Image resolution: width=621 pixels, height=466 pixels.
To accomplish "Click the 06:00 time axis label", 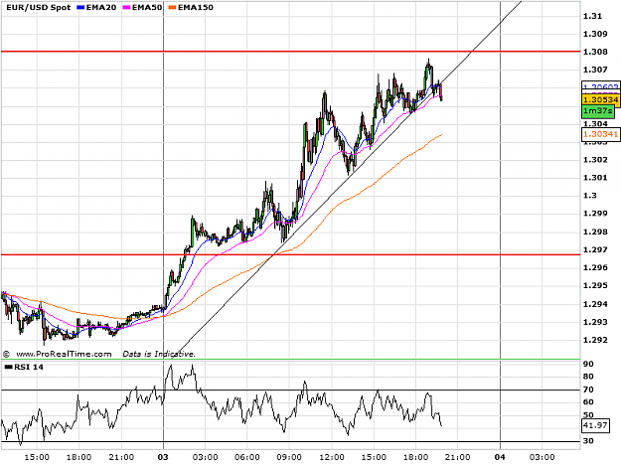I will [x=247, y=457].
